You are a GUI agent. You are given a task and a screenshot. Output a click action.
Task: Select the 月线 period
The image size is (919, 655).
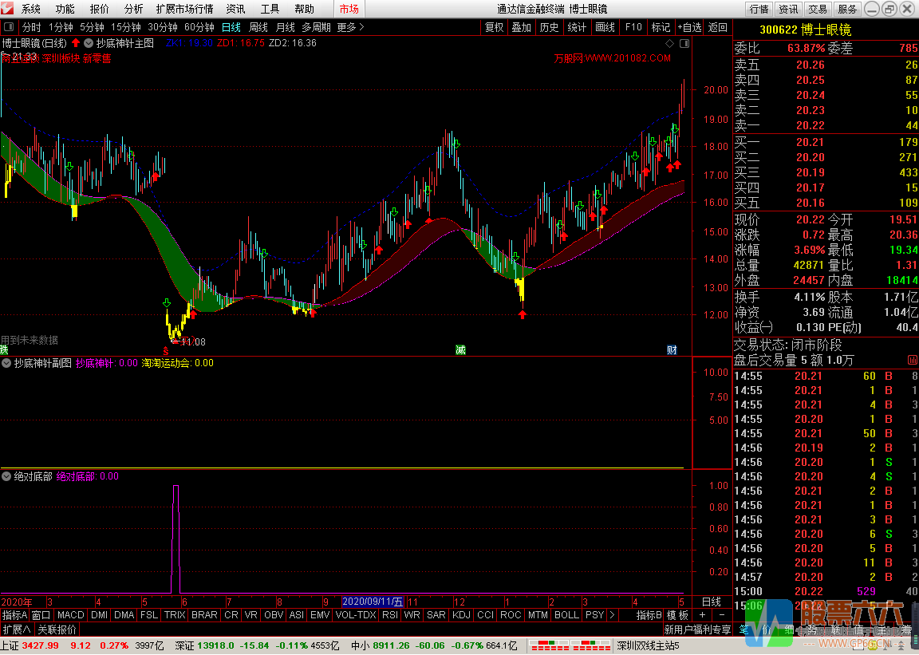click(x=286, y=28)
